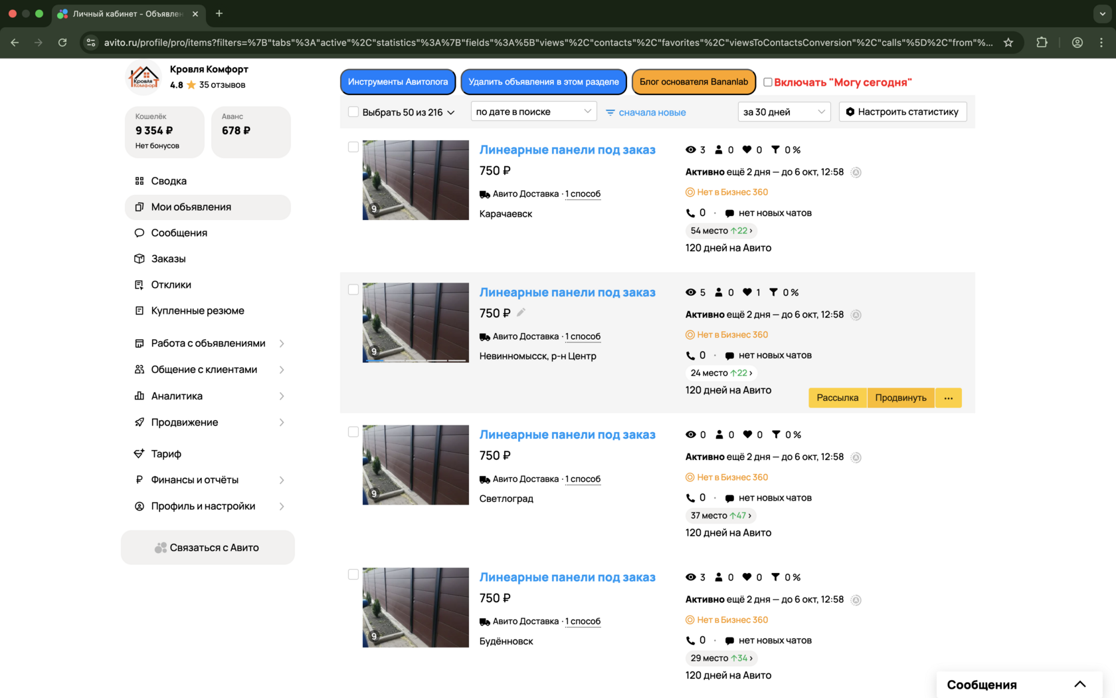Click the Кровля Комфорт profile logo
Viewport: 1116px width, 698px height.
(143, 77)
